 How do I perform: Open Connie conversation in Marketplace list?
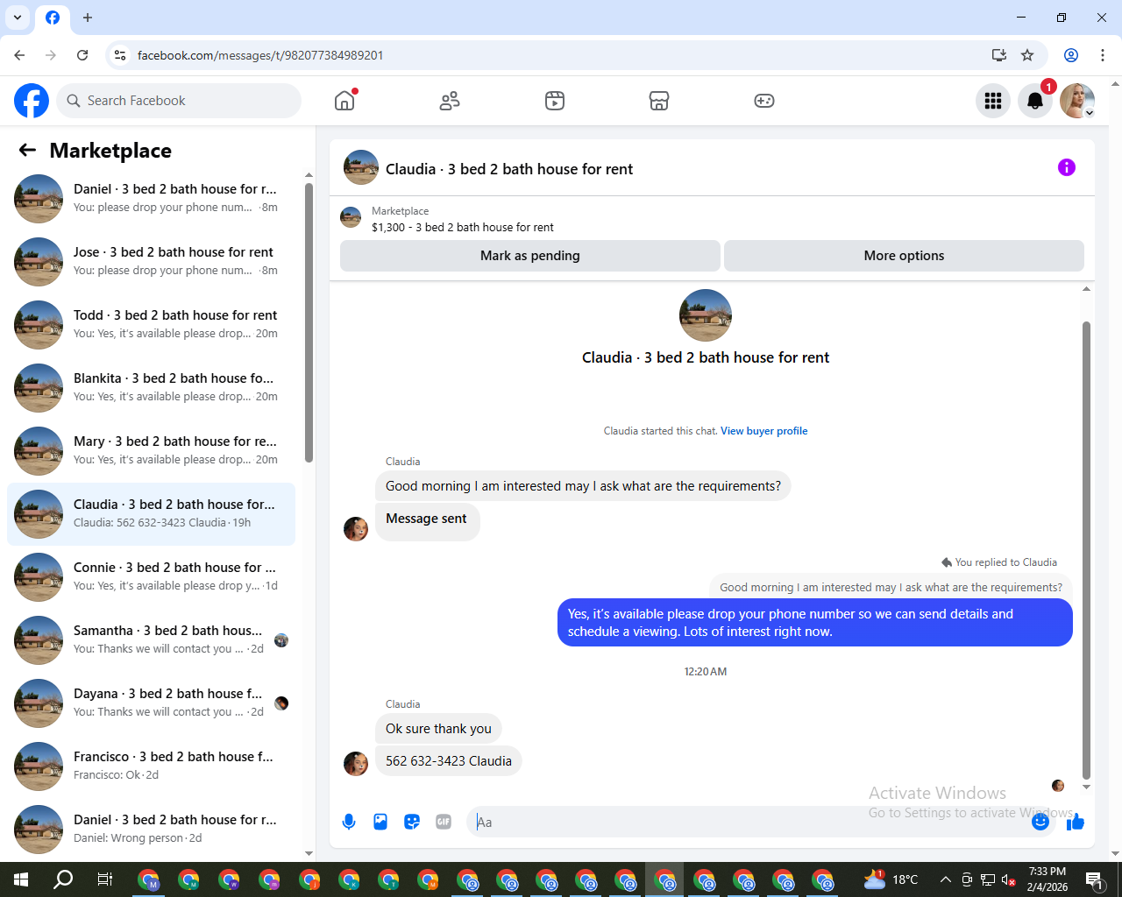click(151, 577)
